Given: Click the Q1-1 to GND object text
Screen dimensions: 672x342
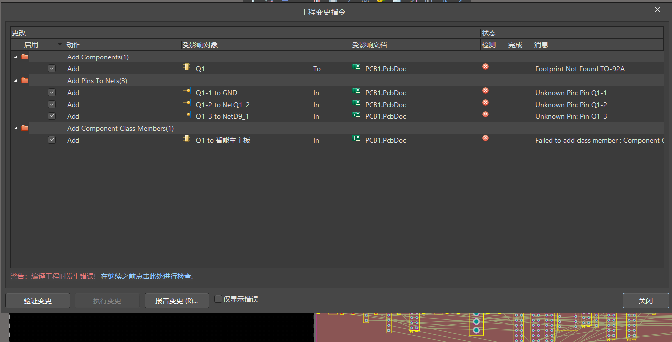Looking at the screenshot, I should [217, 93].
